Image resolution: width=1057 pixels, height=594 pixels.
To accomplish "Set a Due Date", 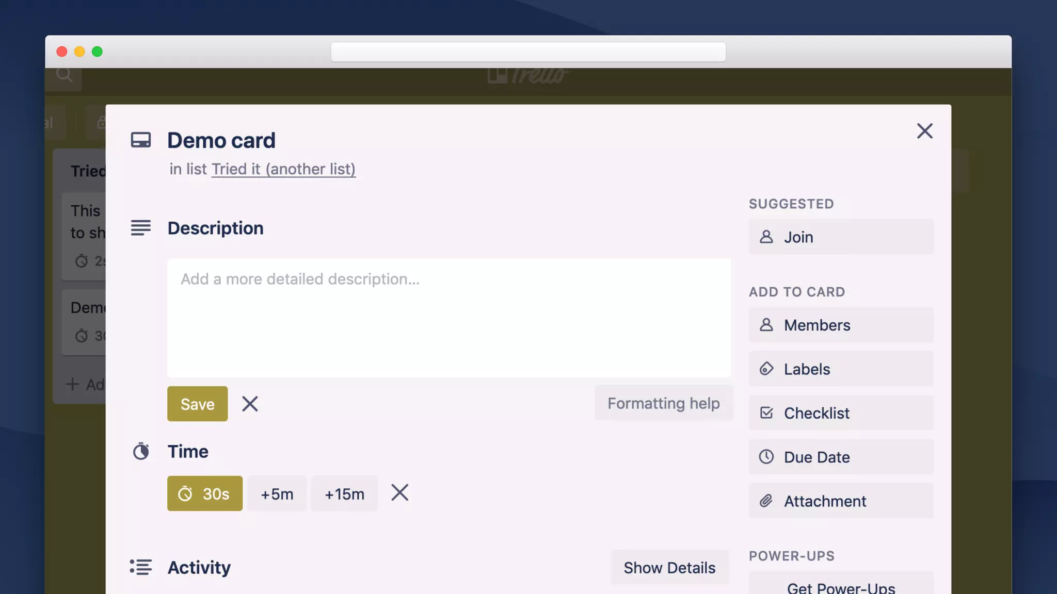I will click(841, 457).
